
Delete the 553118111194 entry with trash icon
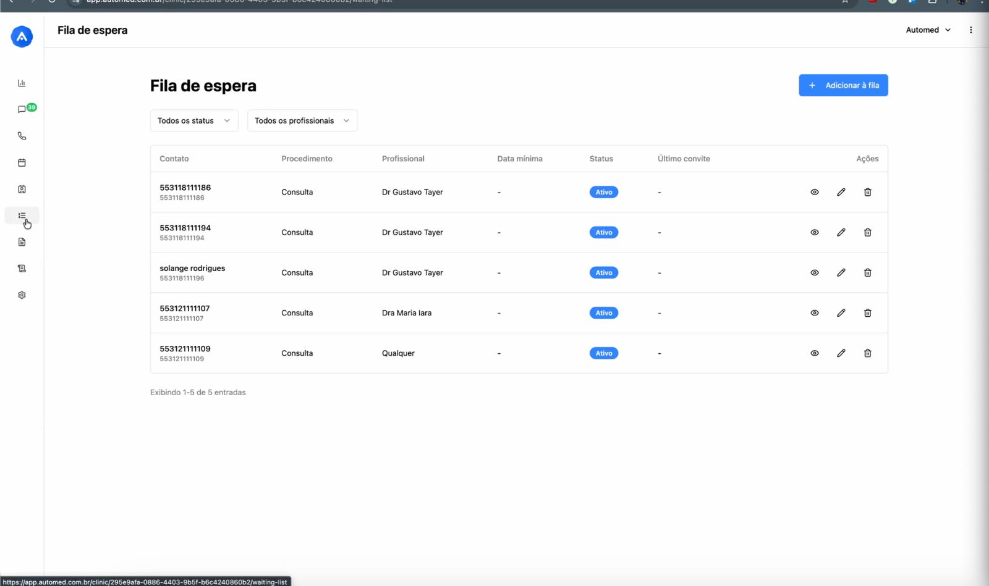tap(868, 232)
